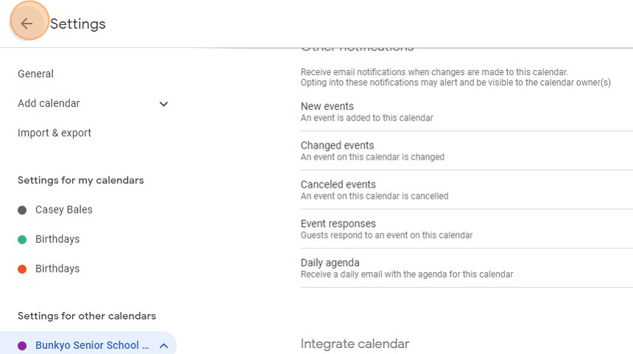The image size is (633, 354).
Task: Click the green Birthdays color dot
Action: coord(22,239)
